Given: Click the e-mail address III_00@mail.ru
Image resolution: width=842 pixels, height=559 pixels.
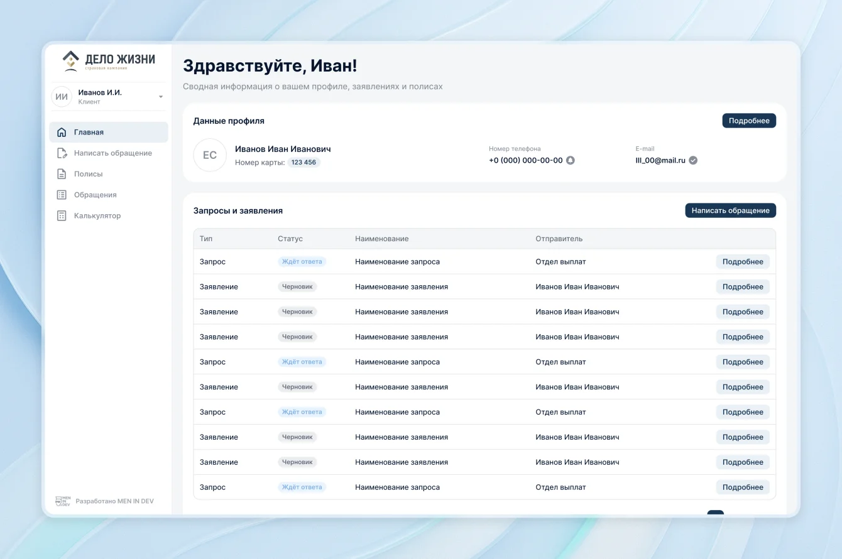Looking at the screenshot, I should click(660, 160).
